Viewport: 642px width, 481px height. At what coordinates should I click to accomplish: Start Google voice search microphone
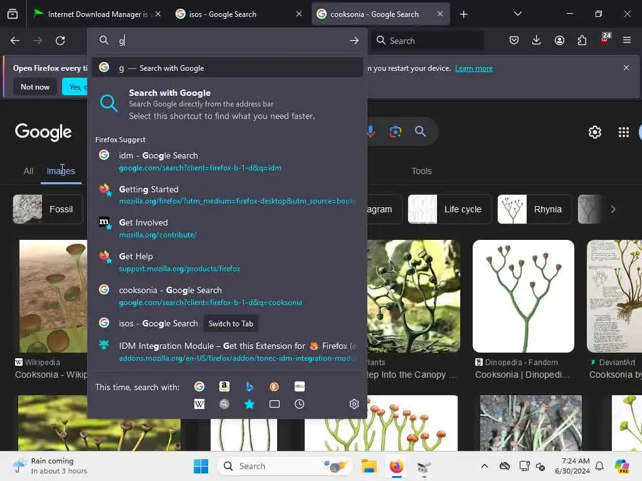[371, 132]
